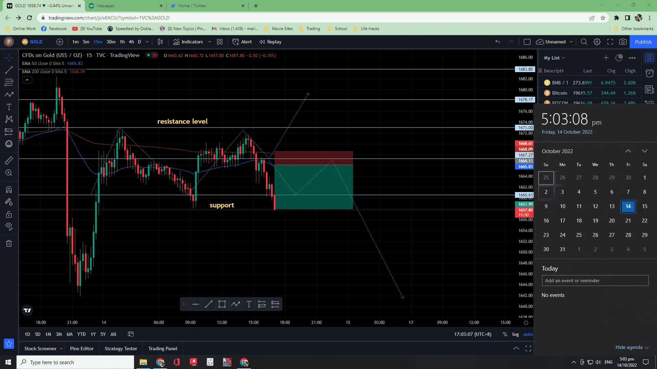Collapse the indicator legend chevron

click(27, 80)
